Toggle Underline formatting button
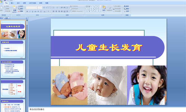186x112 pixels. tap(33, 11)
